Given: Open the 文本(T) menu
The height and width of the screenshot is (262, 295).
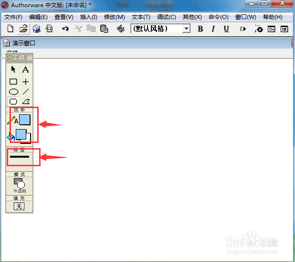Looking at the screenshot, I should pyautogui.click(x=141, y=17).
